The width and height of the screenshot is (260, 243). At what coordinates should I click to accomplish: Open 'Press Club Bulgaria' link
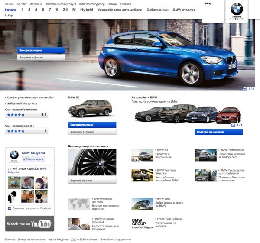169,219
